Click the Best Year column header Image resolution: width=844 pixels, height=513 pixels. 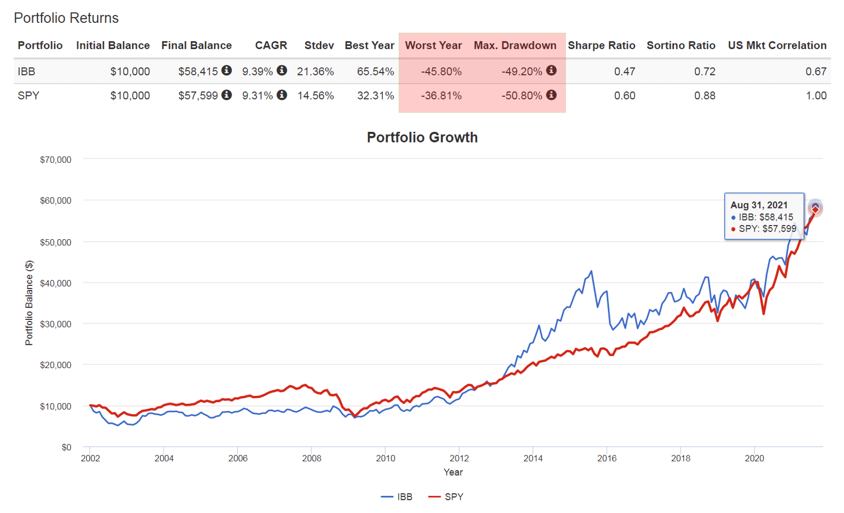coord(370,46)
